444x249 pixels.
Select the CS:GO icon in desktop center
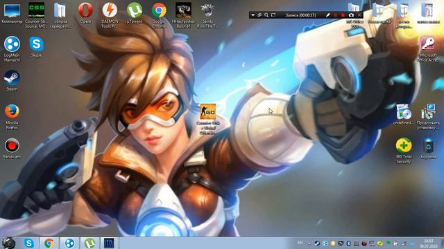208,119
